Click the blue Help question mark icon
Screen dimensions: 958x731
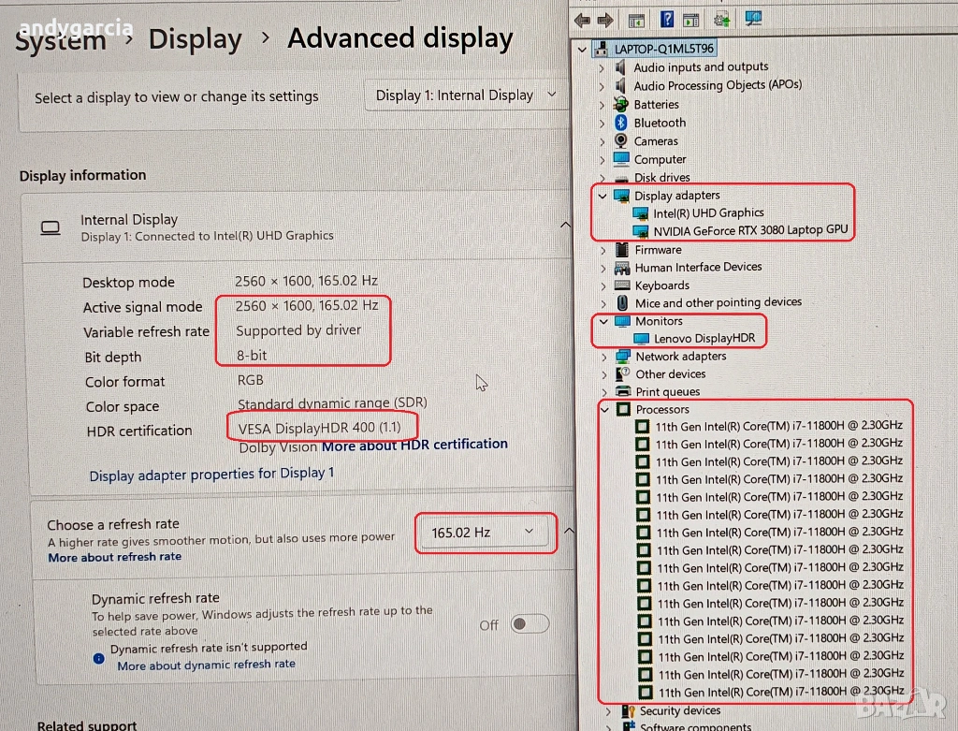pyautogui.click(x=667, y=19)
